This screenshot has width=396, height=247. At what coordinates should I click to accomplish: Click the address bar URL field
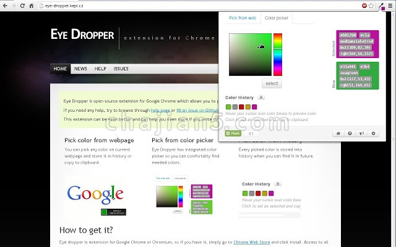199,6
